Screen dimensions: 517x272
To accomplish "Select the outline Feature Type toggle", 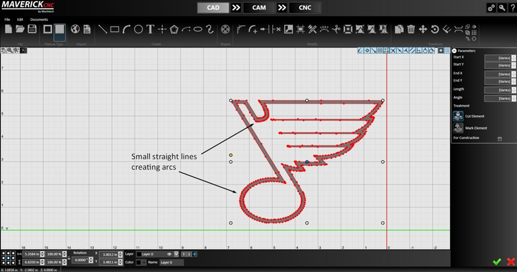I will pos(47,29).
